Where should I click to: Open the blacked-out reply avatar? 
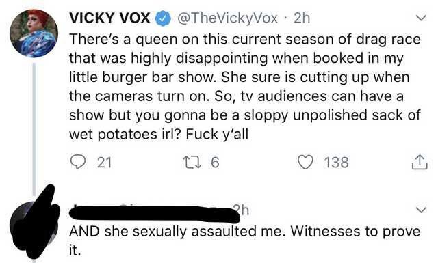click(34, 222)
